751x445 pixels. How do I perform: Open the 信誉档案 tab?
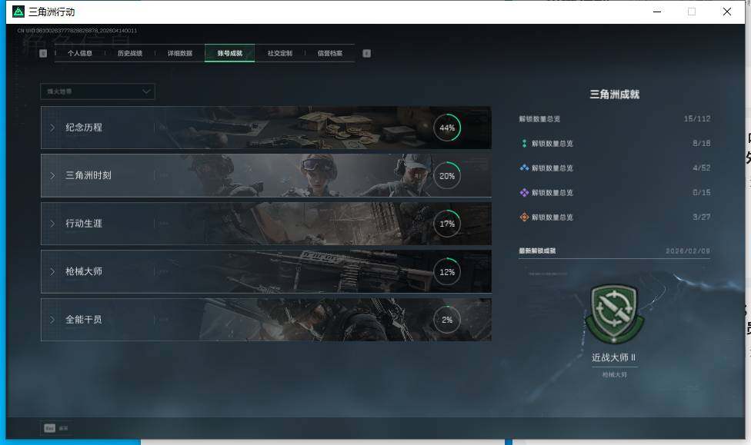(330, 53)
